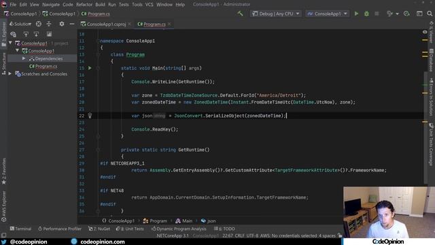The width and height of the screenshot is (435, 245).
Task: Collapse the GetRuntime method at the line 27 fold marker
Action: pos(98,150)
